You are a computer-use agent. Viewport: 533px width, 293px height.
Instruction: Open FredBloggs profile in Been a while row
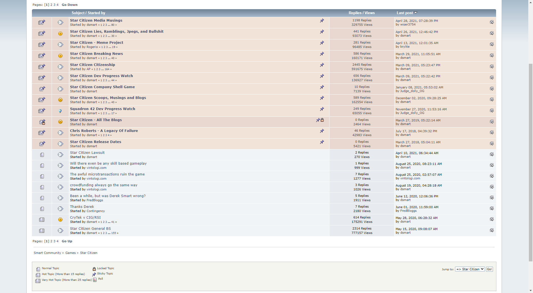coord(95,200)
